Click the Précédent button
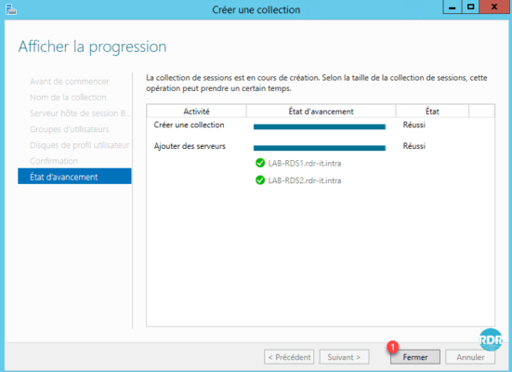Image resolution: width=512 pixels, height=372 pixels. (x=289, y=357)
